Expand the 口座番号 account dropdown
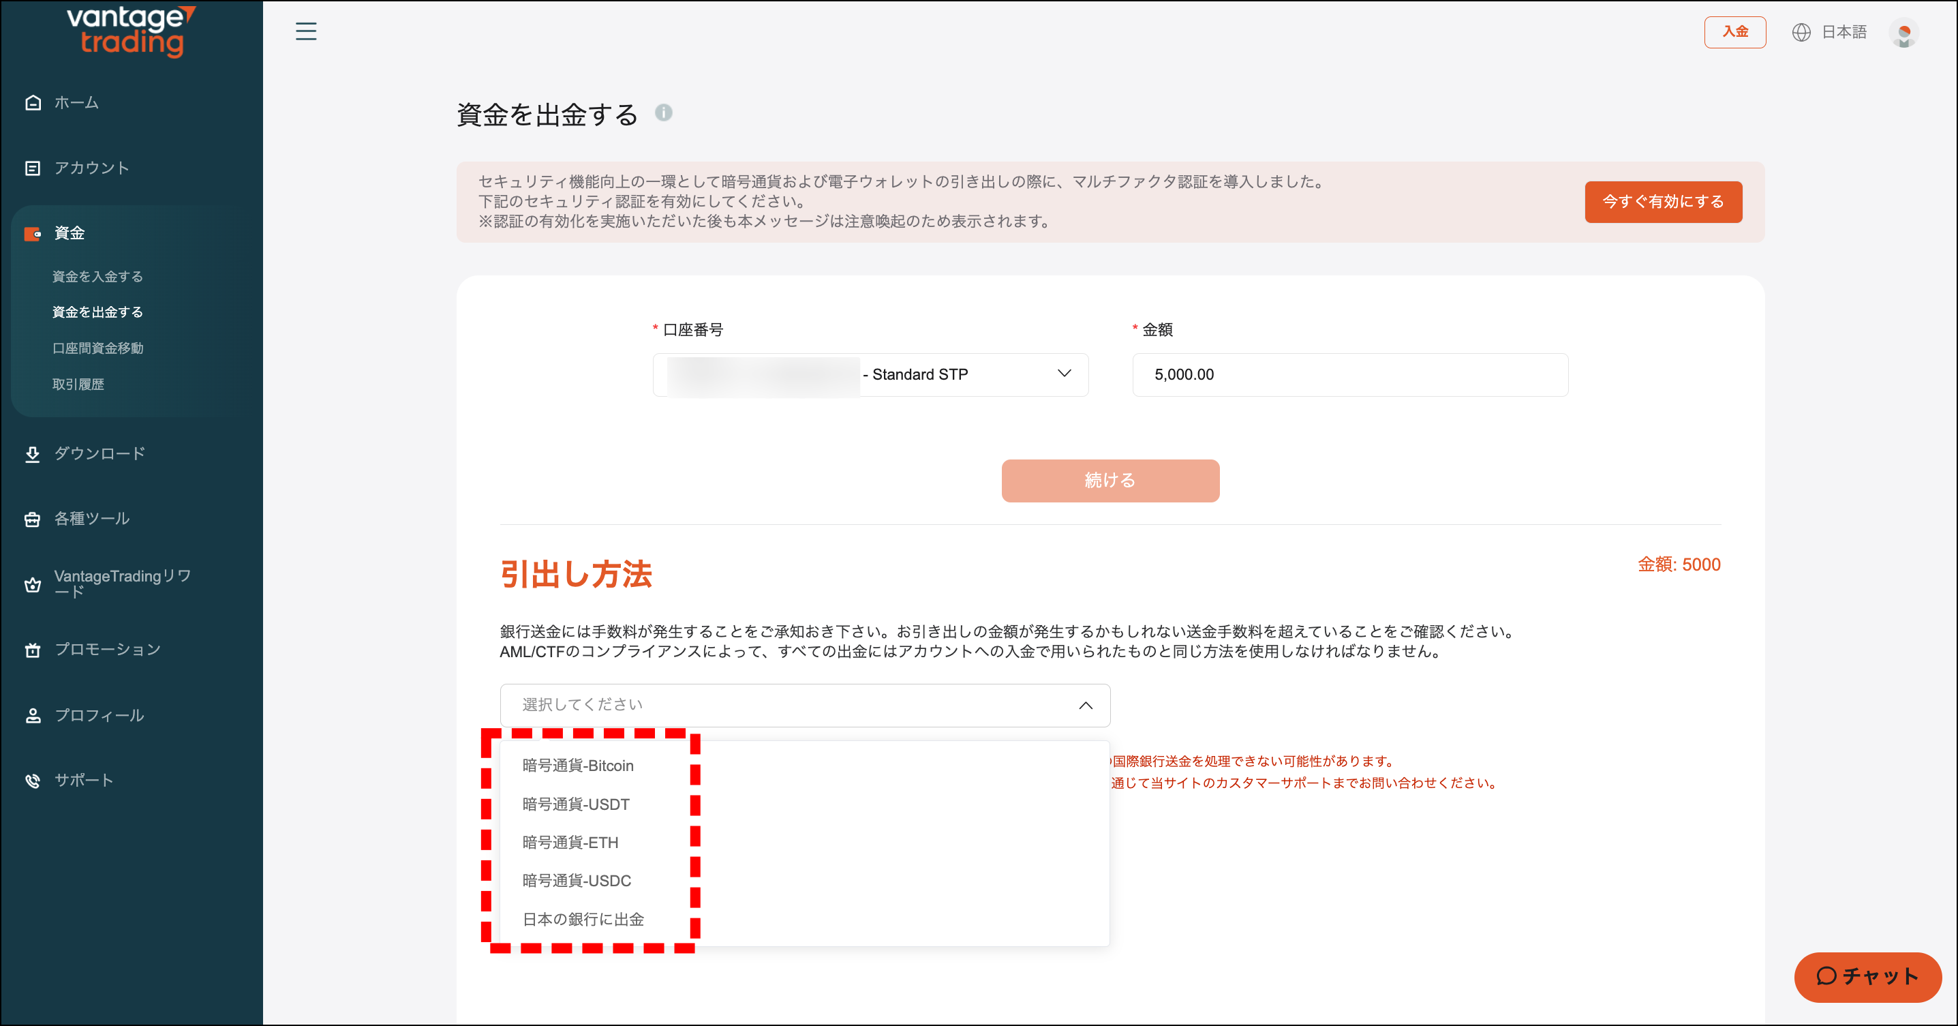The image size is (1958, 1026). click(1066, 374)
